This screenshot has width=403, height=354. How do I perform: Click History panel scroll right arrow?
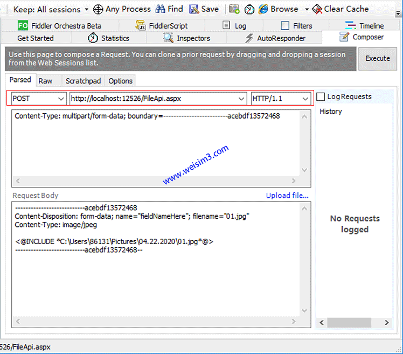386,323
